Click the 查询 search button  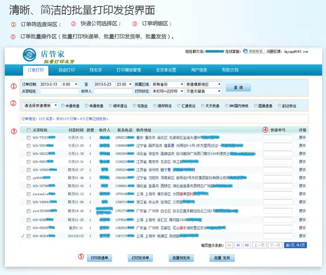[x=238, y=87]
